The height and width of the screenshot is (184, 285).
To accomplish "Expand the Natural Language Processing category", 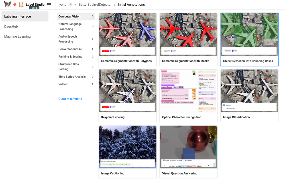I will 76,27.
